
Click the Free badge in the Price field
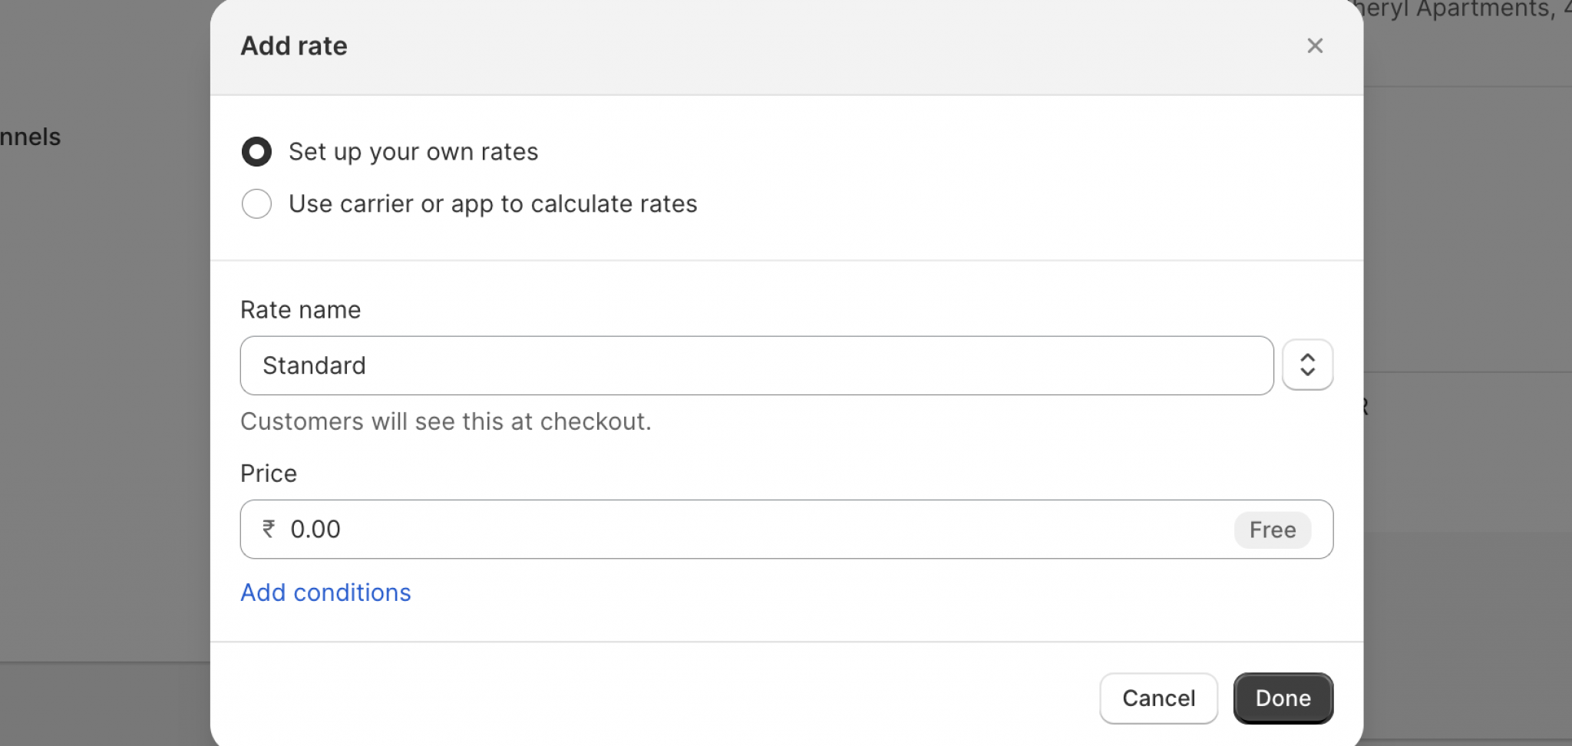1272,530
